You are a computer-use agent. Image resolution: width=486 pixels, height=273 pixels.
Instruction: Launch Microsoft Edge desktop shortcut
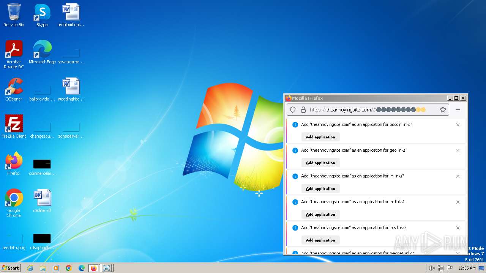click(42, 52)
